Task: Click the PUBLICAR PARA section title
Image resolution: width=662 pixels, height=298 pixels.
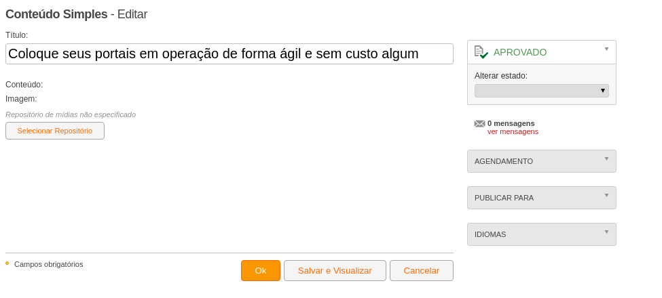Action: [504, 198]
